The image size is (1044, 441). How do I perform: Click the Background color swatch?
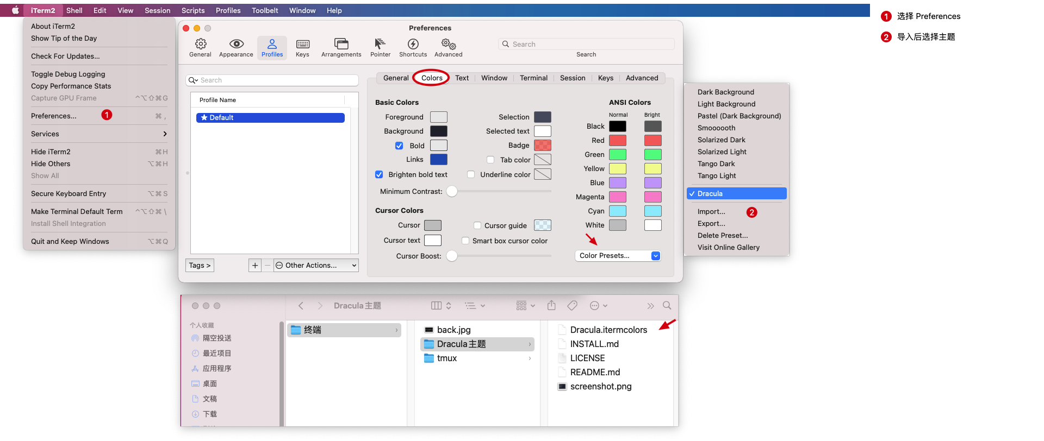pyautogui.click(x=438, y=131)
